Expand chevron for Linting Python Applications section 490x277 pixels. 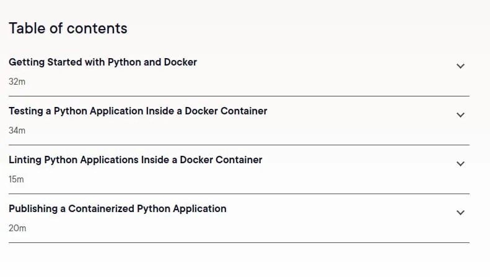pyautogui.click(x=460, y=164)
